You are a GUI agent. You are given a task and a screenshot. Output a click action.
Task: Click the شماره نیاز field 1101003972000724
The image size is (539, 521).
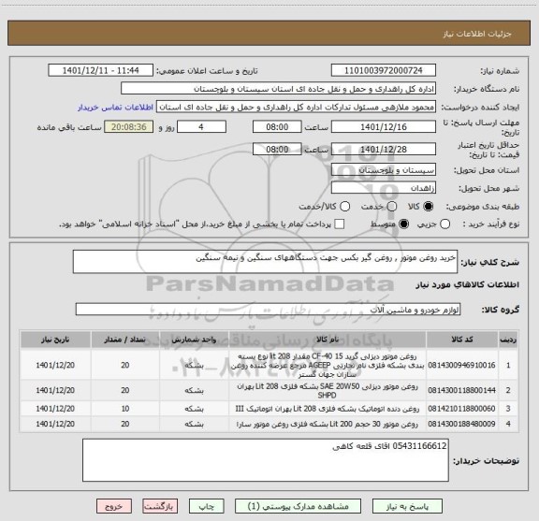tap(384, 70)
